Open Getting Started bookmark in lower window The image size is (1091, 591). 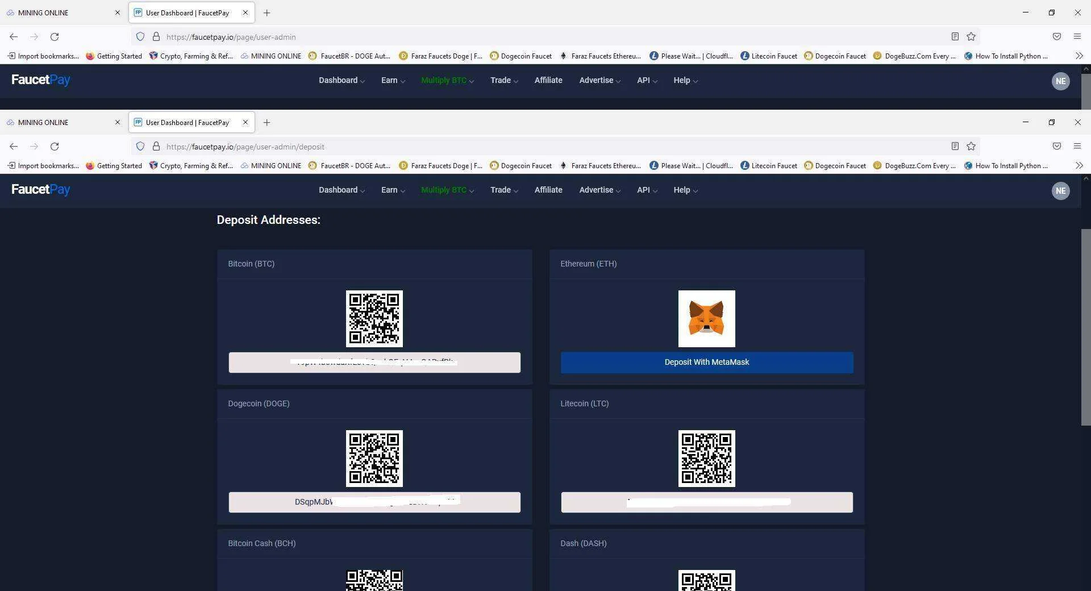[114, 165]
